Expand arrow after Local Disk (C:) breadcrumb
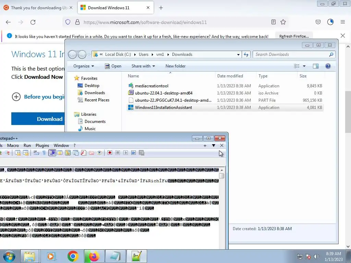The image size is (351, 263). [135, 54]
